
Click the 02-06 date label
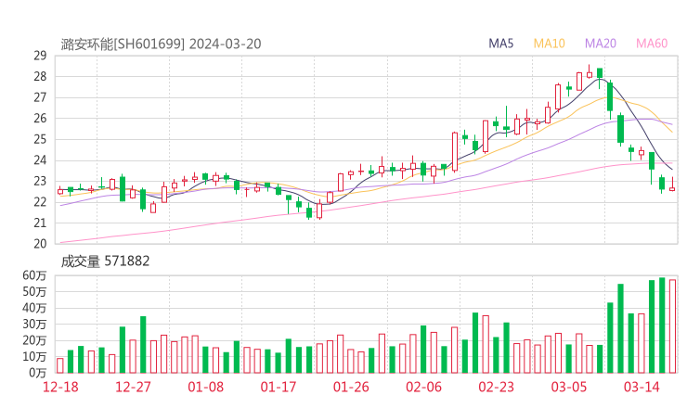point(423,387)
